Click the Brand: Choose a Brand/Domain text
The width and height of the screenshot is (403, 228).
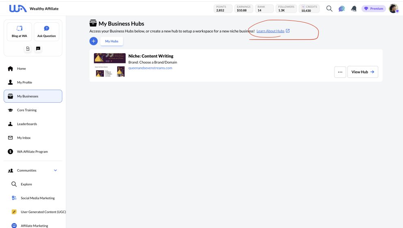pyautogui.click(x=153, y=62)
